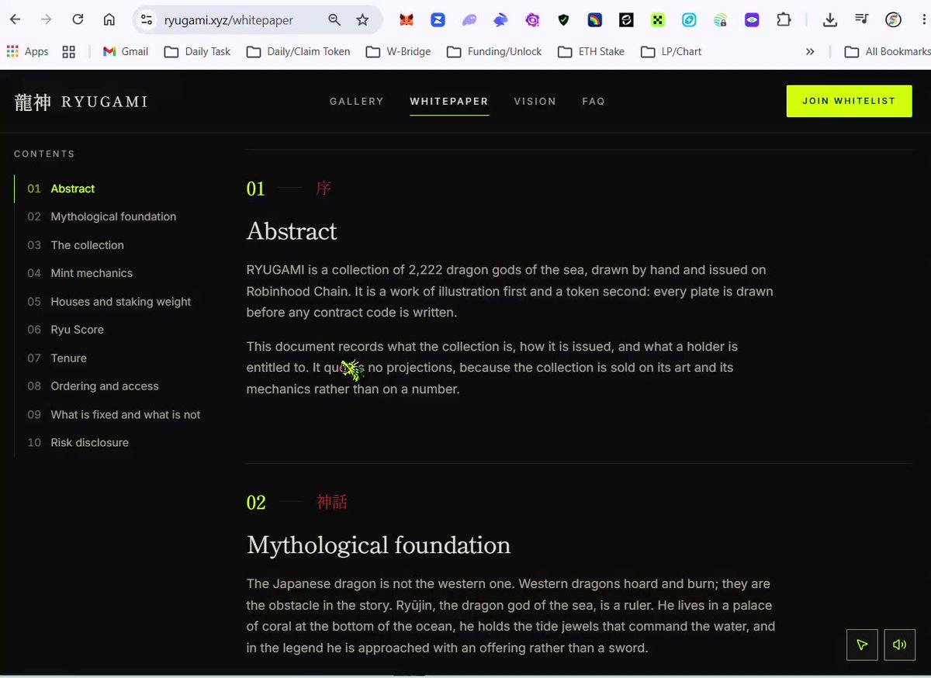
Task: Open the media controls icon
Action: tap(862, 20)
